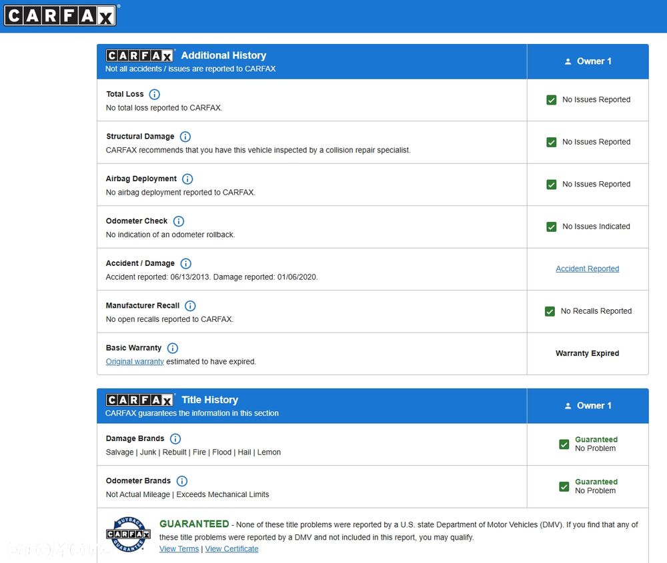Open the Airbag Deployment info icon
This screenshot has width=667, height=563.
(187, 179)
